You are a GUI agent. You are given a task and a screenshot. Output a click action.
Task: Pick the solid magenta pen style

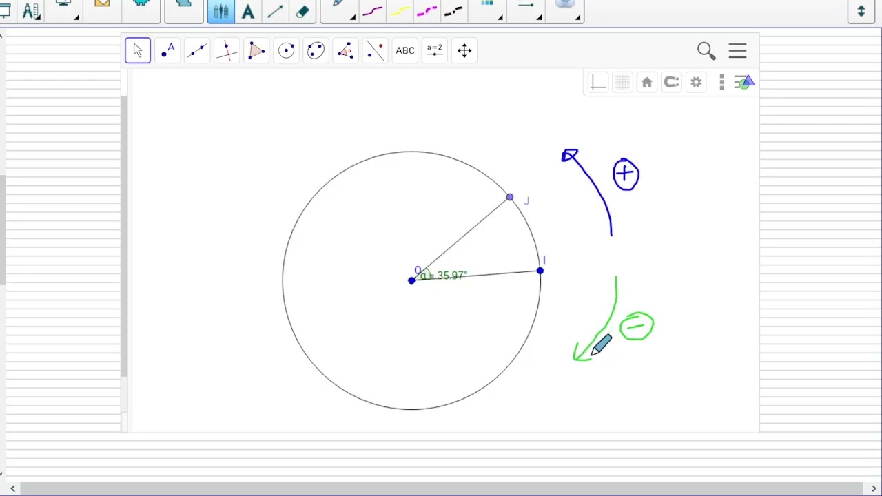[373, 11]
